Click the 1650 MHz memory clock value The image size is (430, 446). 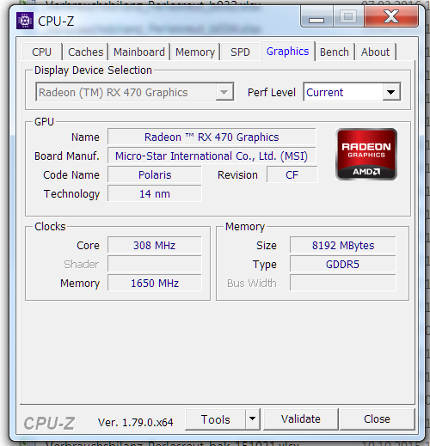point(155,284)
